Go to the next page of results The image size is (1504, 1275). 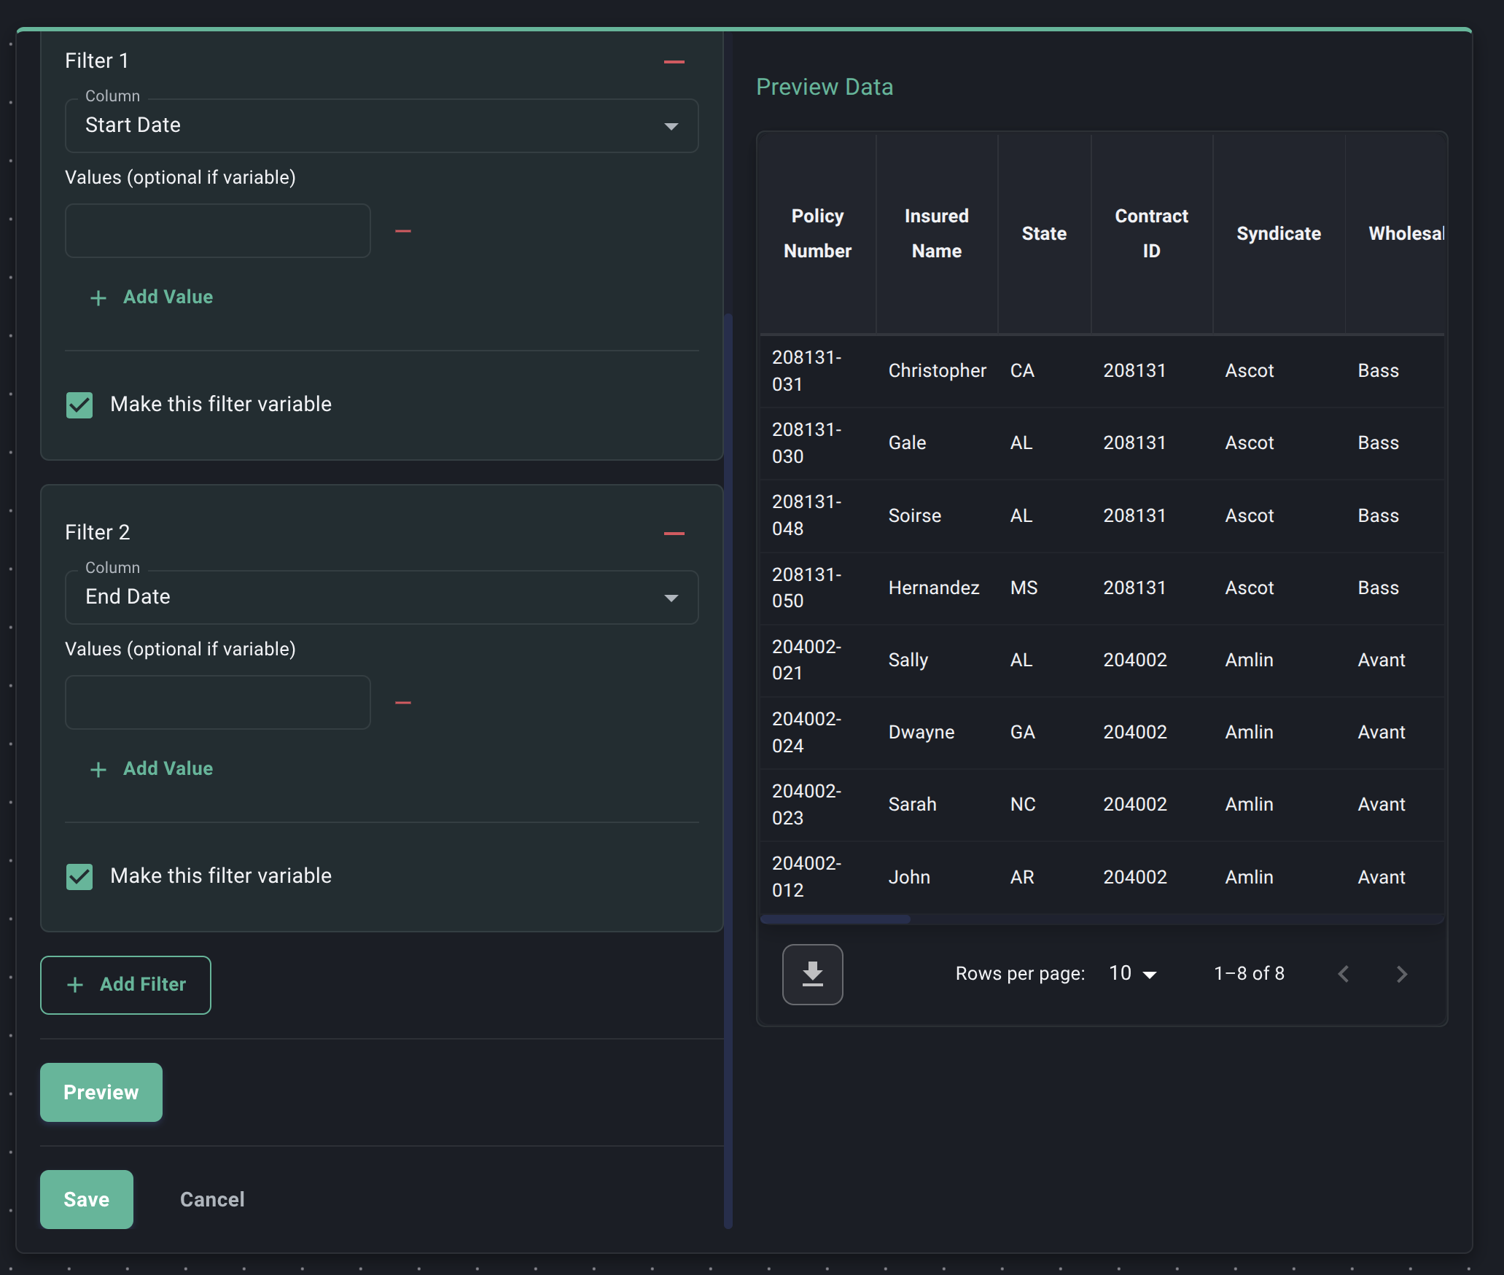coord(1400,974)
